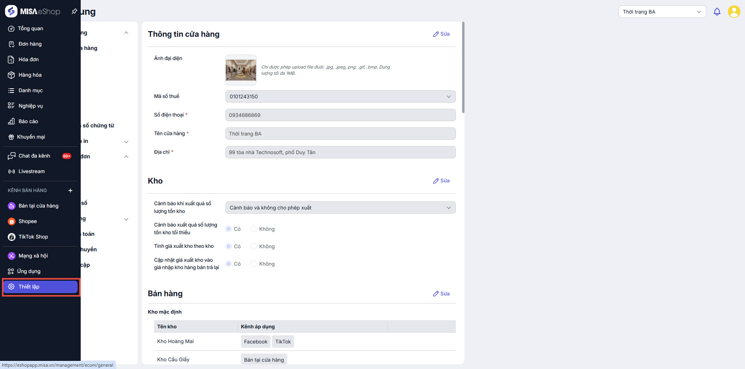Go to Livestream section
This screenshot has width=745, height=369.
point(31,172)
